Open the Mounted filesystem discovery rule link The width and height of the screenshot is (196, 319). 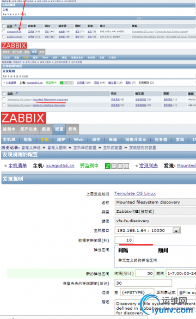[x=50, y=100]
